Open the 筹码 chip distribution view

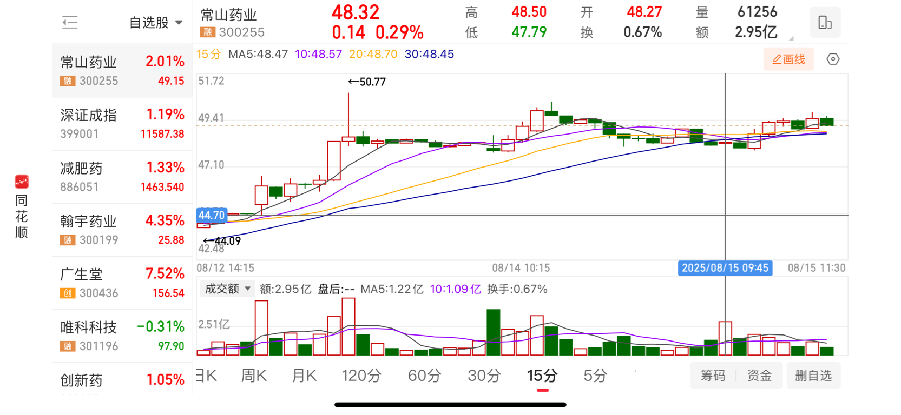(713, 376)
